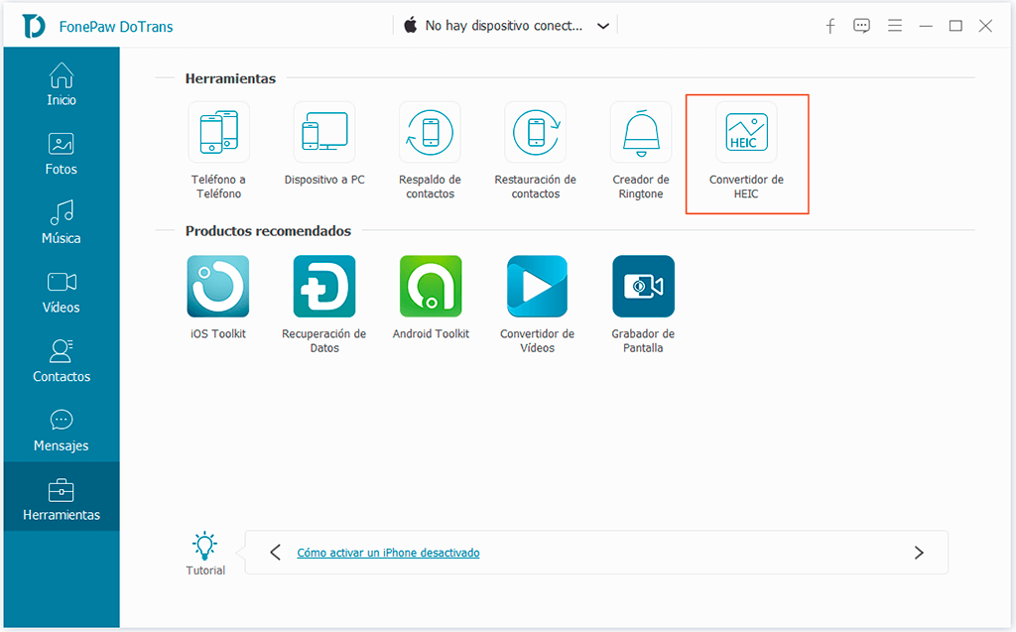Open the Convertidor de HEIC tool
Screen dimensions: 1016x632
click(746, 132)
